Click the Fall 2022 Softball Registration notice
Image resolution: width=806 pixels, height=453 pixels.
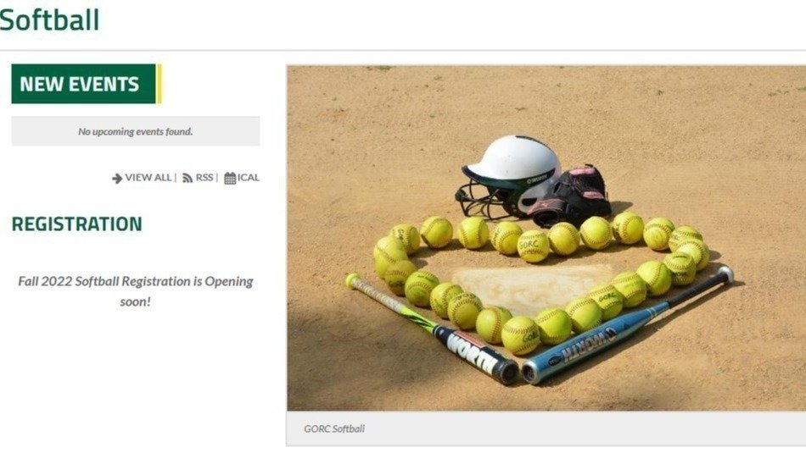pyautogui.click(x=136, y=291)
